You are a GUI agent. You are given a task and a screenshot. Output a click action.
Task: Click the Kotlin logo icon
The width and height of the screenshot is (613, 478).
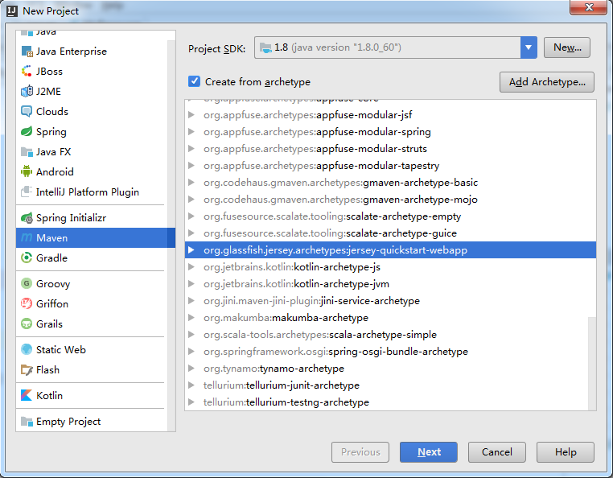tap(27, 395)
